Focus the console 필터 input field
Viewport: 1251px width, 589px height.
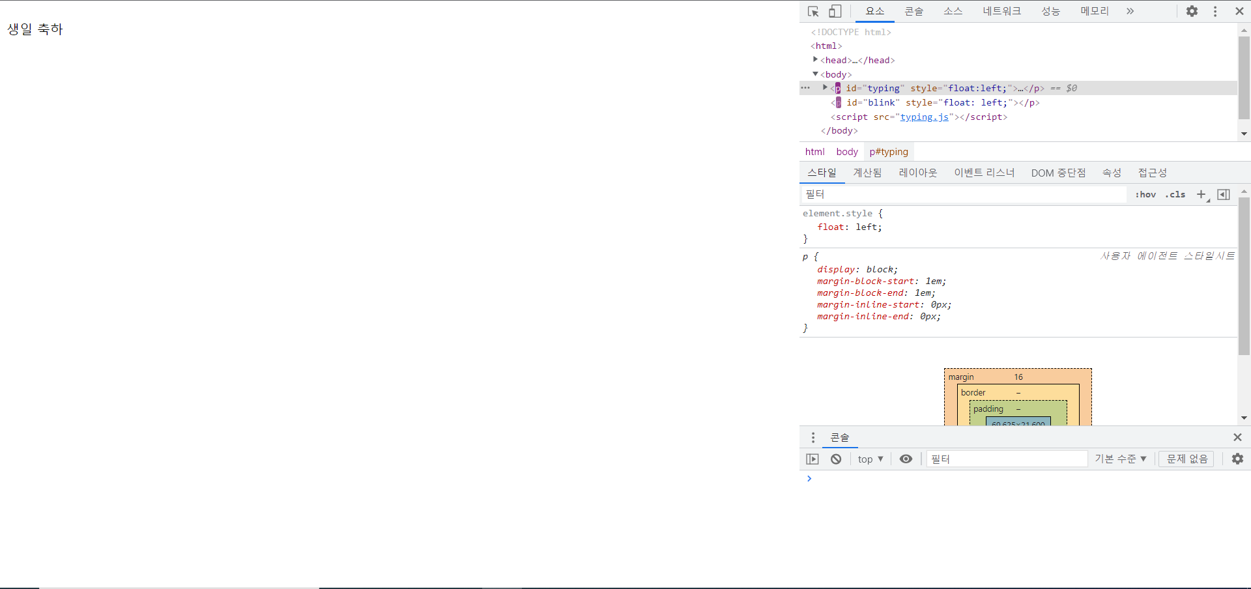pos(1007,459)
